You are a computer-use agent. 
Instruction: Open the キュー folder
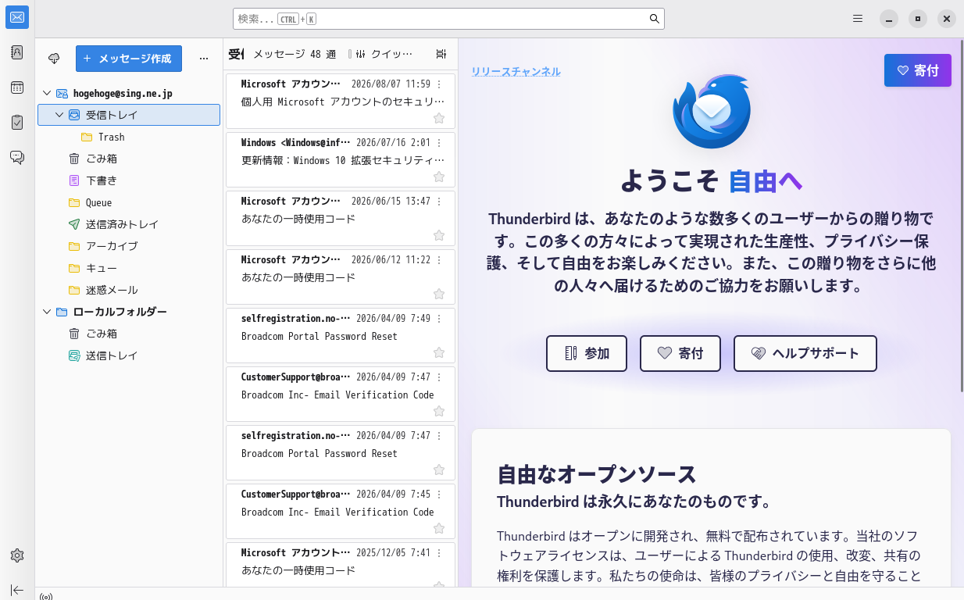pos(129,268)
